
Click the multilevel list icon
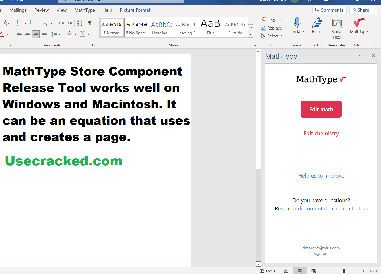(46, 23)
